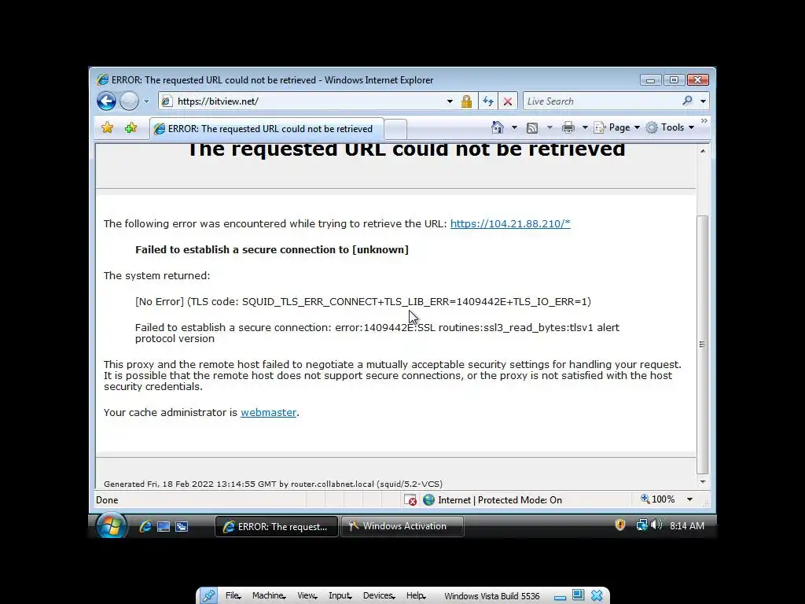Image resolution: width=805 pixels, height=604 pixels.
Task: Click the Refresh page icon
Action: [x=487, y=101]
